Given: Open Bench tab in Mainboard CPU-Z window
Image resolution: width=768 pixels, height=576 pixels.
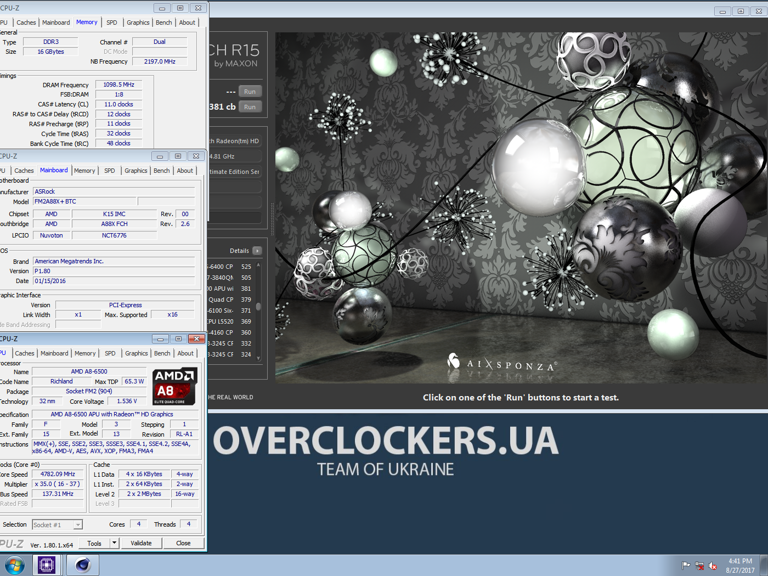Looking at the screenshot, I should (x=162, y=171).
